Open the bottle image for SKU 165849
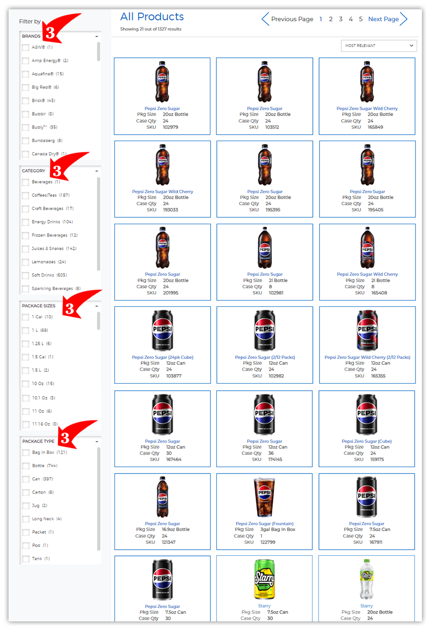Screen dimensions: 442x630 pyautogui.click(x=367, y=82)
